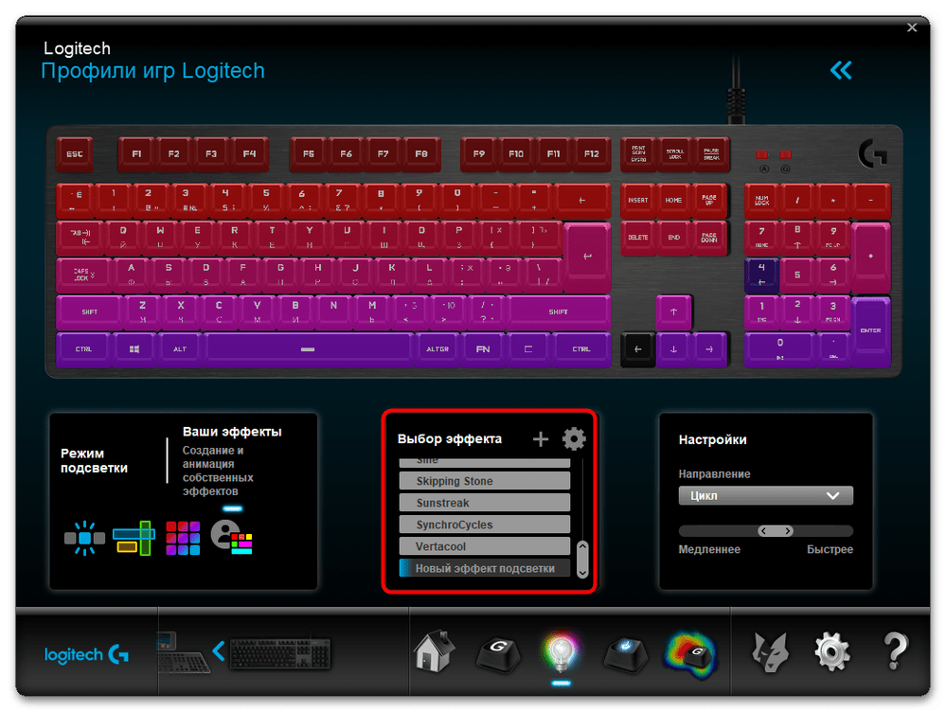Open the help question mark icon
Screen dimensions: 946x712
pos(895,651)
